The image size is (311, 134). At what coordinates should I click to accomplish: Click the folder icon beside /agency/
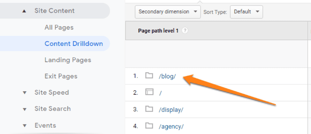[x=149, y=126]
